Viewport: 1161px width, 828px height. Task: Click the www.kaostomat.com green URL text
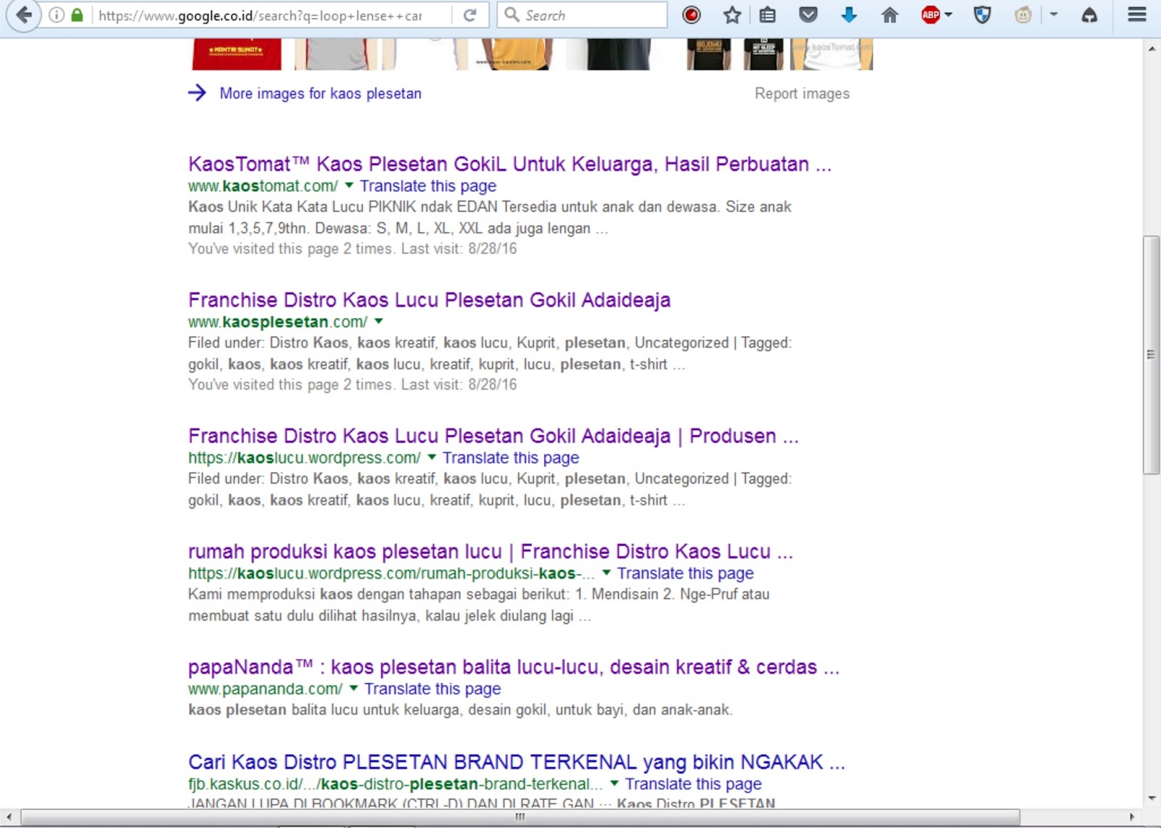[x=263, y=186]
